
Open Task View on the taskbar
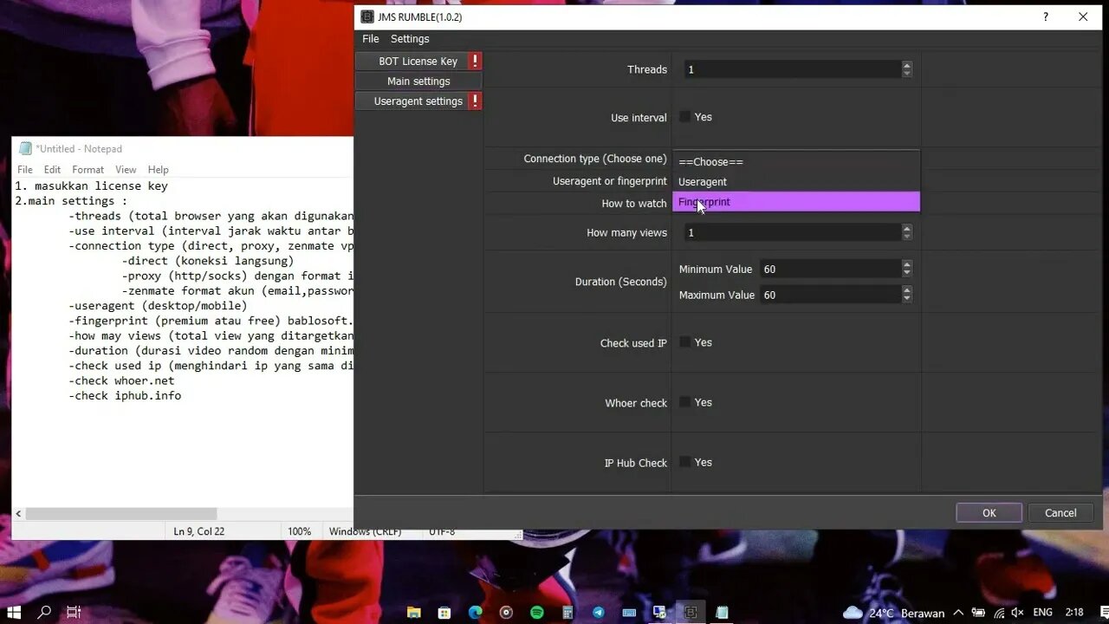[x=74, y=612]
